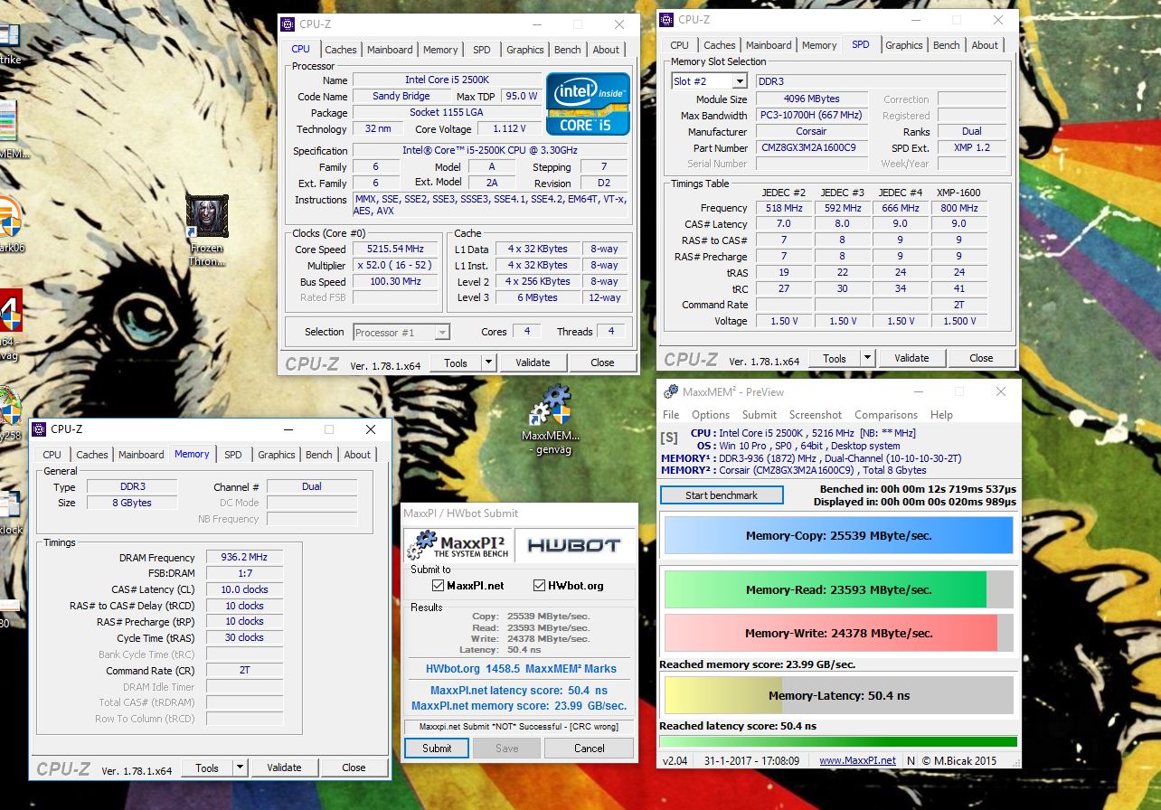Click the Memory-Write result bar

click(839, 633)
